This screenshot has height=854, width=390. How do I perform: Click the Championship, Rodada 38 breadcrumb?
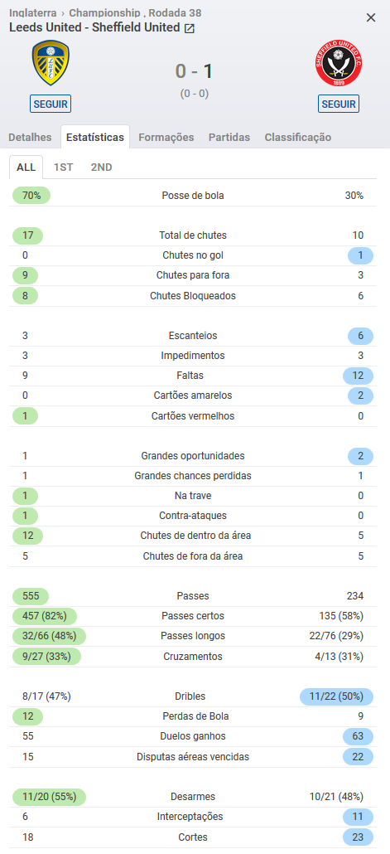(x=136, y=12)
